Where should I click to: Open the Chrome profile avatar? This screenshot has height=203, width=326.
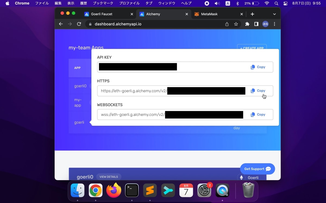pos(265,24)
